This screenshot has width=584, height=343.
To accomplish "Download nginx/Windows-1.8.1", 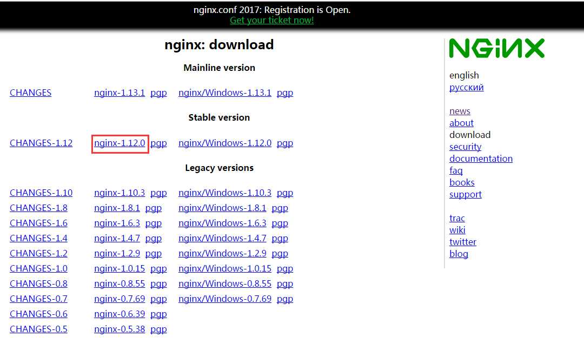I will coord(222,208).
